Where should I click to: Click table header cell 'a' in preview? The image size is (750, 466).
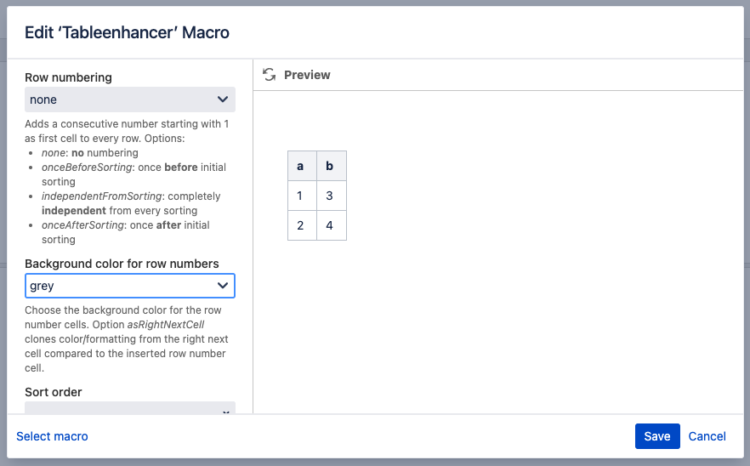[301, 166]
